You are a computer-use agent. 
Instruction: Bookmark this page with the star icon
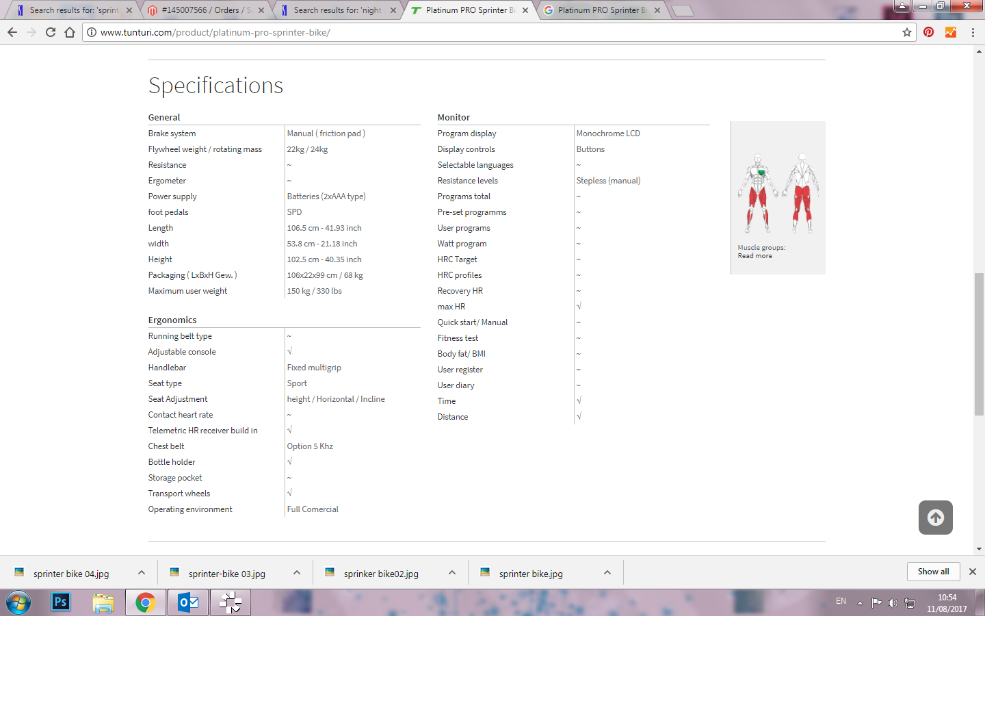pyautogui.click(x=907, y=32)
